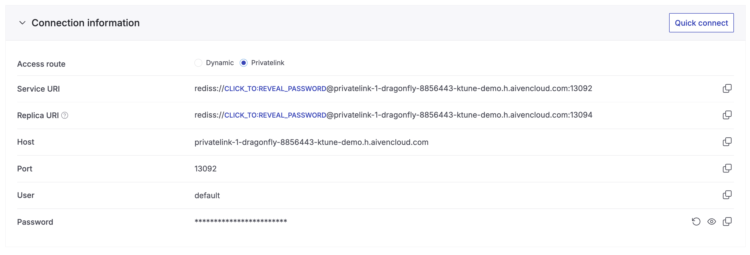Open the Replica URI help tooltip icon

65,115
